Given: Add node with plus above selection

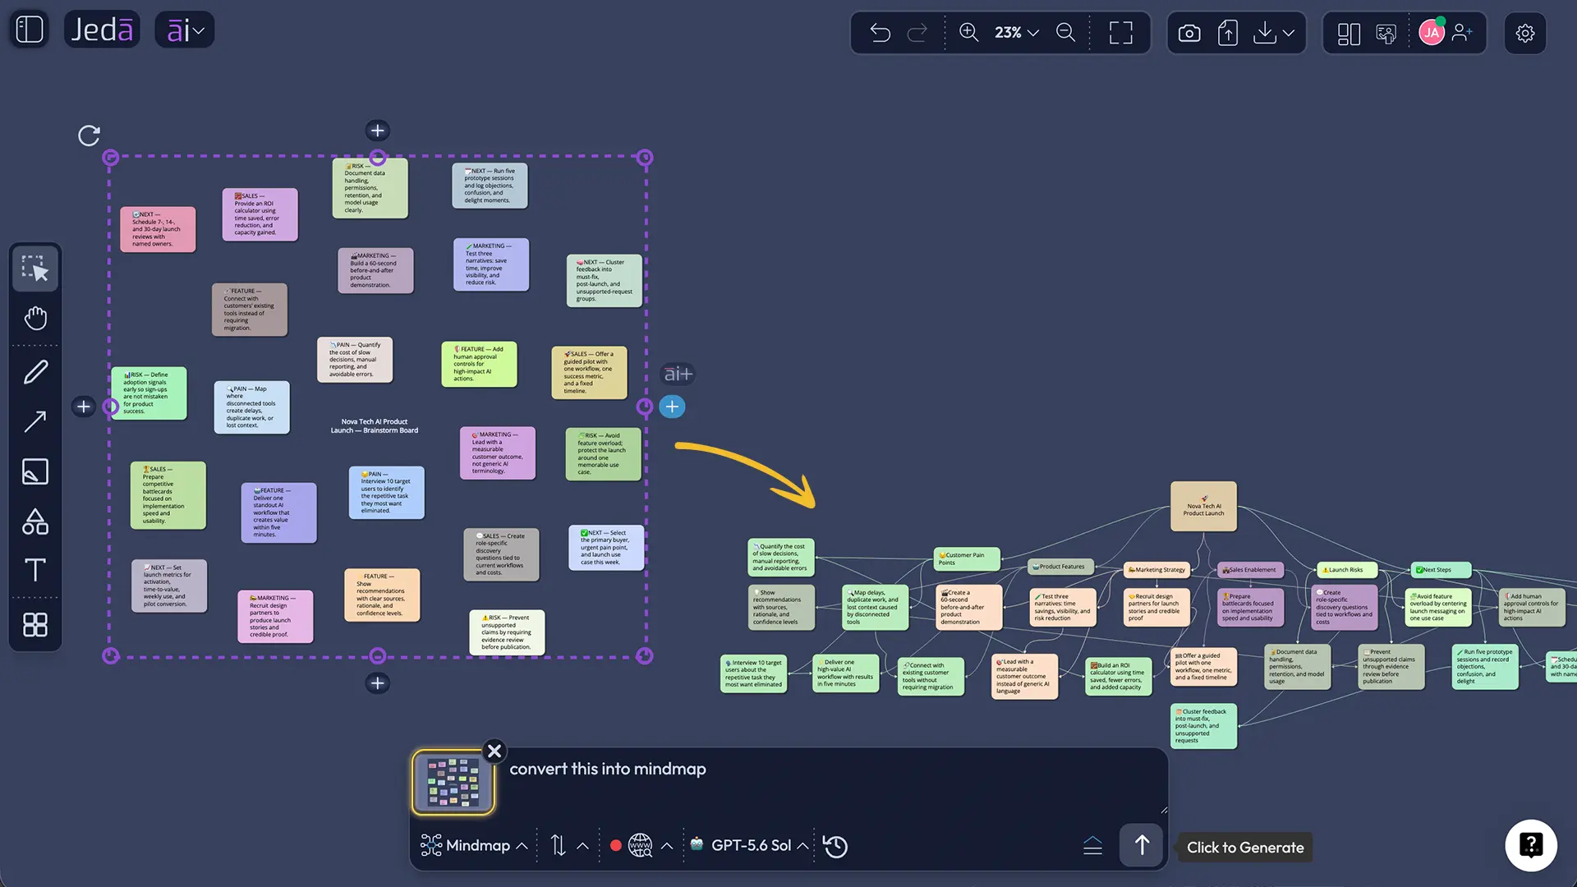Looking at the screenshot, I should click(x=377, y=131).
